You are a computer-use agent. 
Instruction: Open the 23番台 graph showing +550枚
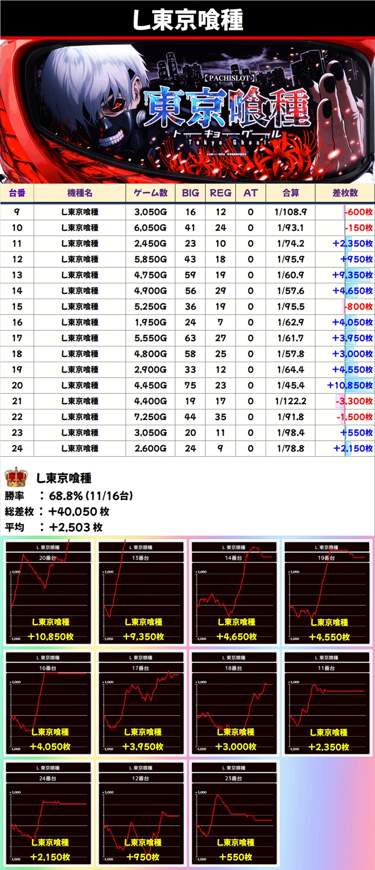(234, 813)
